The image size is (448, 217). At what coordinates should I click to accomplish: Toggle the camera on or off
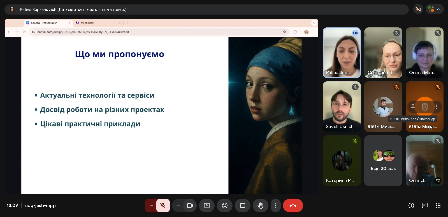coord(190,206)
